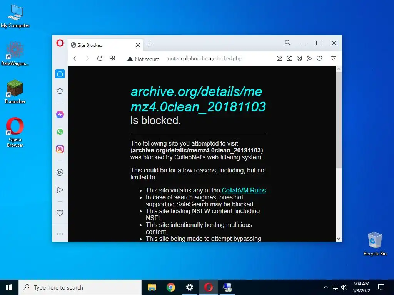Go back using the browser back arrow
Viewport: 394px width, 295px height.
coord(75,58)
